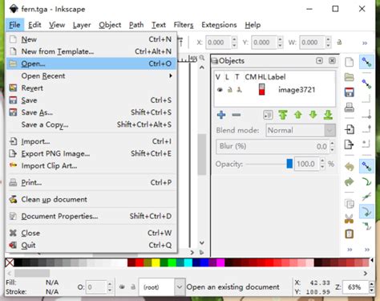This screenshot has height=301, width=380.
Task: Open the Extensions menu
Action: [219, 25]
